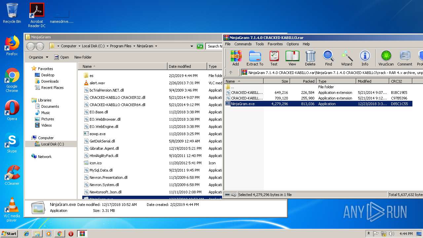Screen dimensions: 423x238
Task: Click the Explorer back navigation button
Action: point(30,46)
